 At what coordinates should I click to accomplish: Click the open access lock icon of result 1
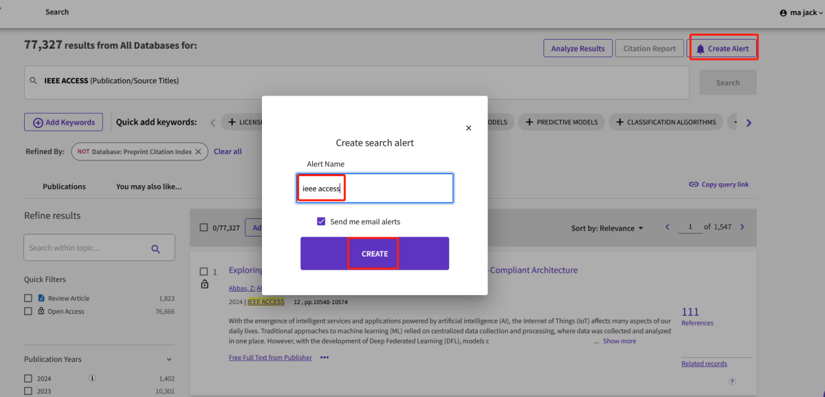(205, 284)
